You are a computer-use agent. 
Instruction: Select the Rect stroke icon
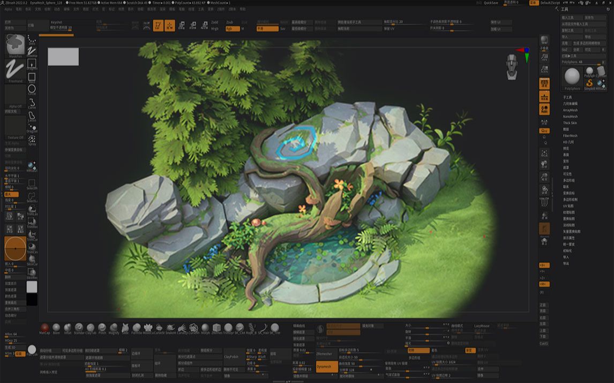pos(32,77)
